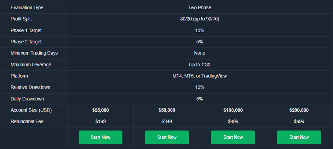The height and width of the screenshot is (149, 333).
Task: Select the $50,000 account size cell
Action: point(167,110)
